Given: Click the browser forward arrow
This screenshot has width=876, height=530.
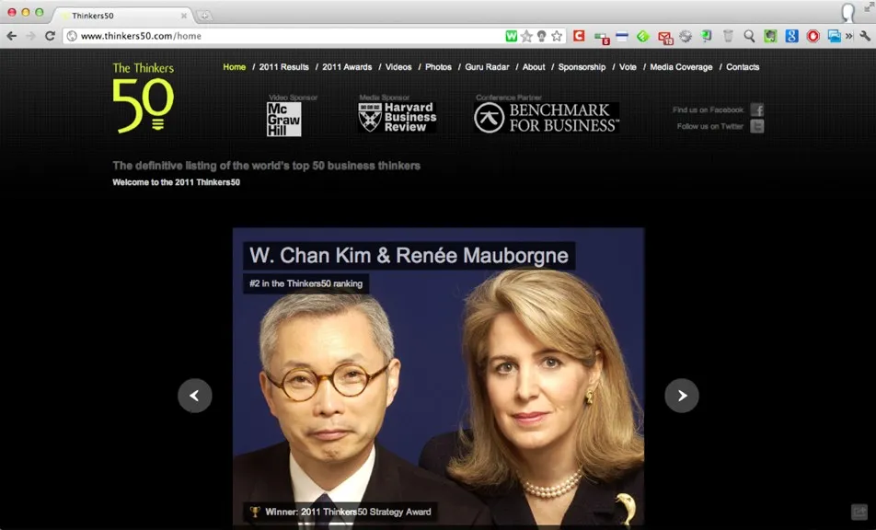Looking at the screenshot, I should tap(30, 36).
